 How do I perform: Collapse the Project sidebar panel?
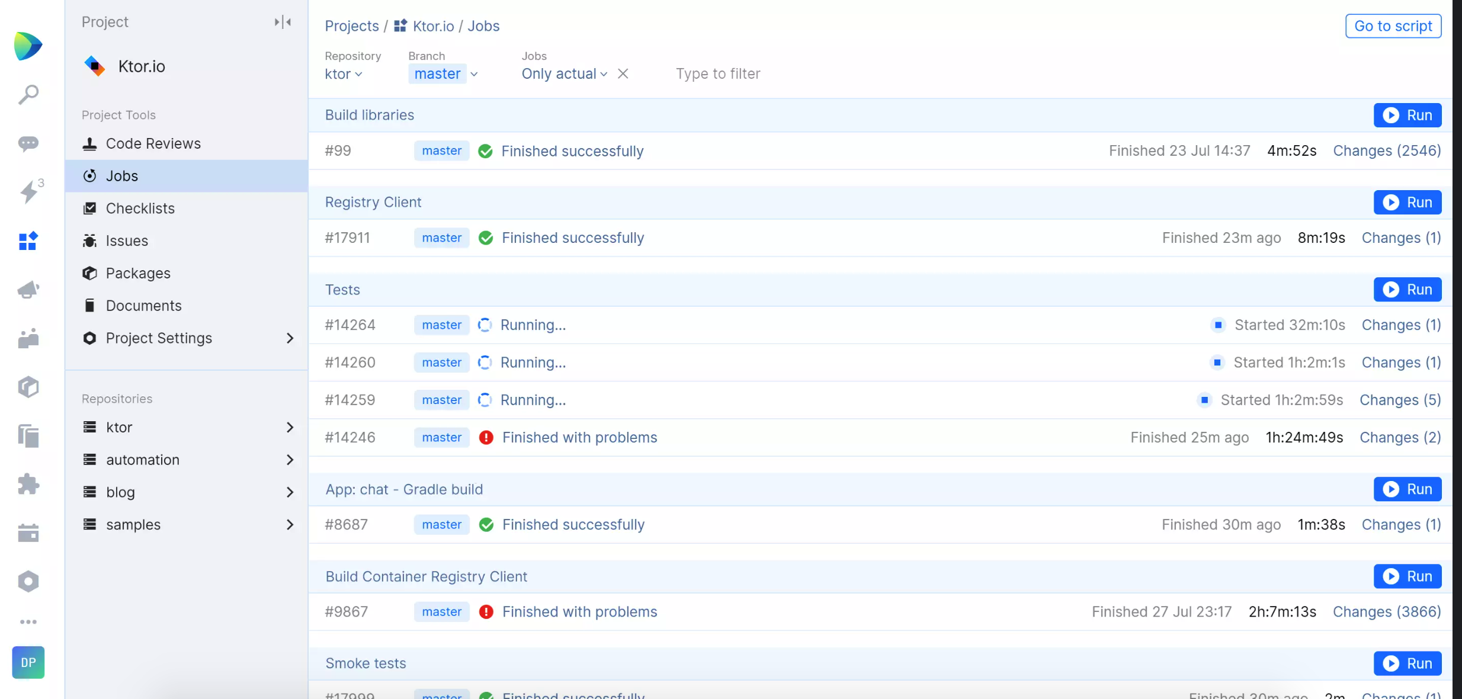pos(283,22)
